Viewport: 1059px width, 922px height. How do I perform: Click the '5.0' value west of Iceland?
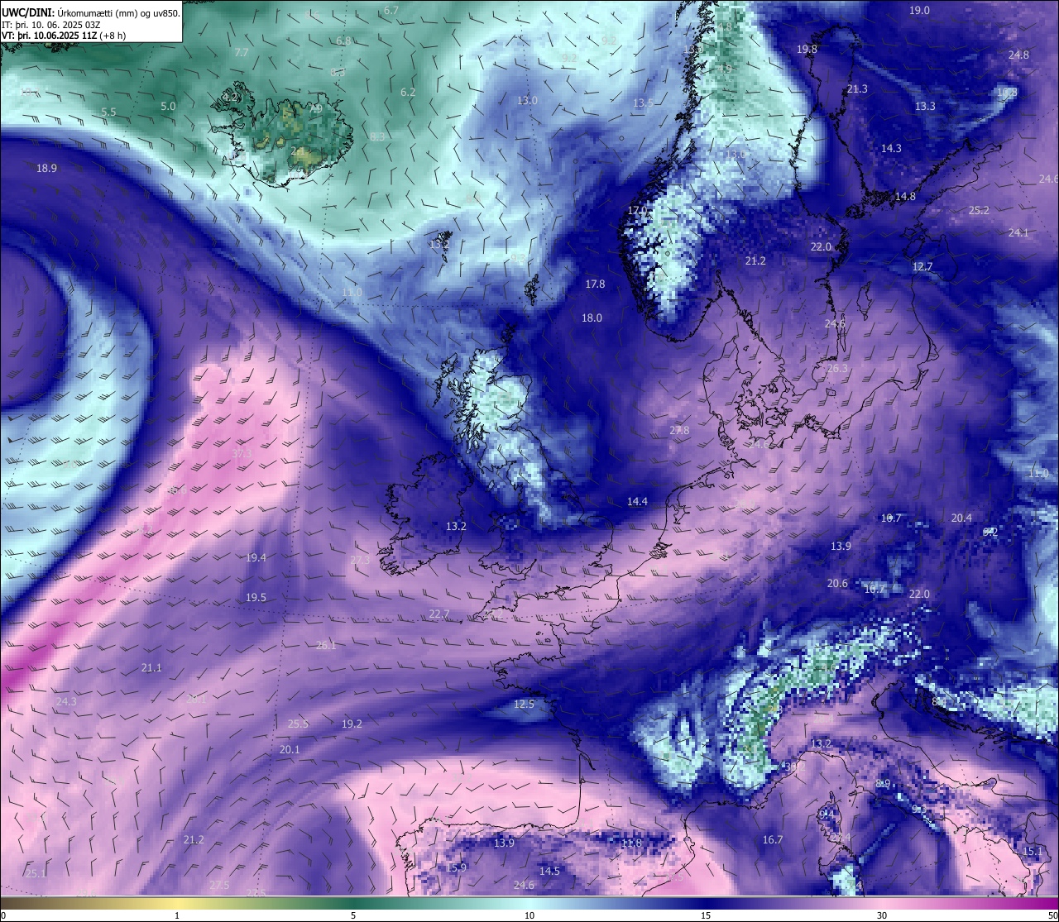[x=168, y=106]
